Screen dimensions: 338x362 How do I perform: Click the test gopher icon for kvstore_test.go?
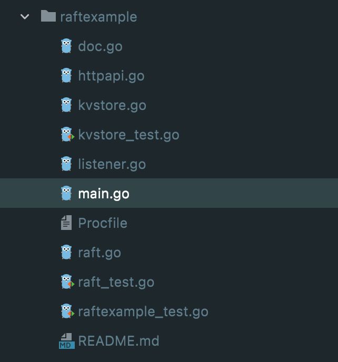[x=67, y=134]
